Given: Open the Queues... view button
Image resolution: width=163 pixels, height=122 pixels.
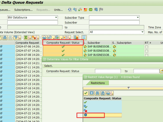Looking at the screenshot, I should (5, 10).
